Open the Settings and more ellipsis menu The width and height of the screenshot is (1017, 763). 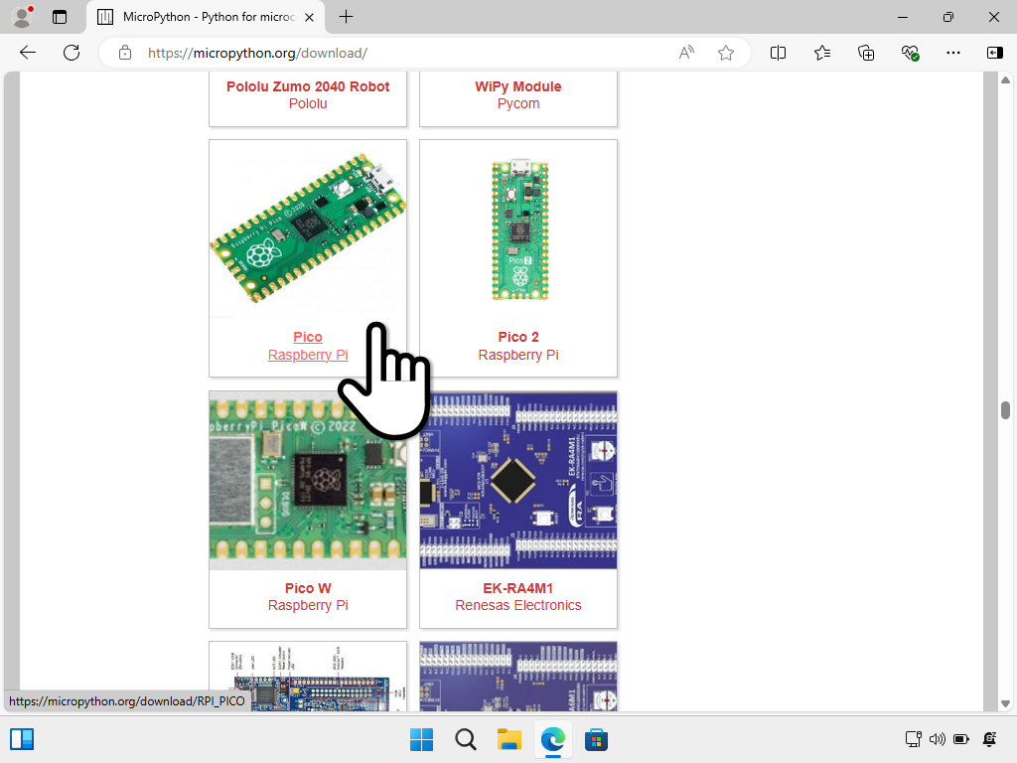pos(952,53)
